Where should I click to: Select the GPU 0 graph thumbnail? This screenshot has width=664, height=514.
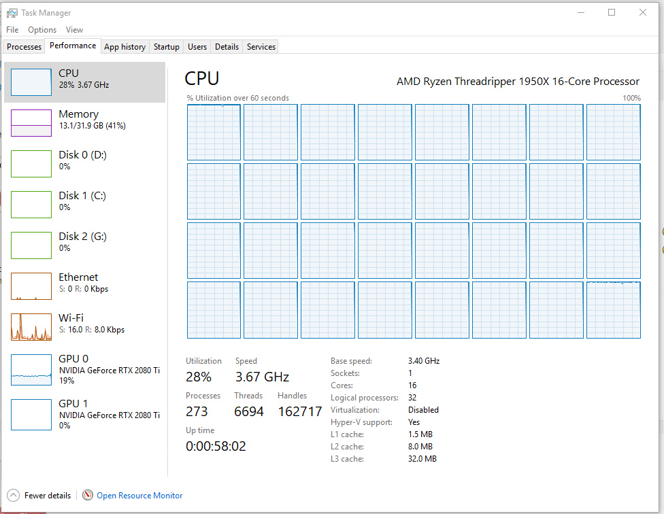tap(31, 370)
